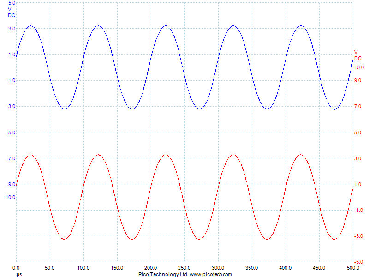Viewport: 369px width, 277px height.
Task: Select the 350.0 time axis label
Action: click(251, 268)
